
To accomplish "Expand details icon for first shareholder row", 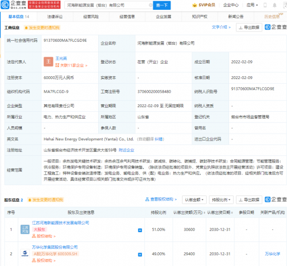I will click(x=140, y=230).
